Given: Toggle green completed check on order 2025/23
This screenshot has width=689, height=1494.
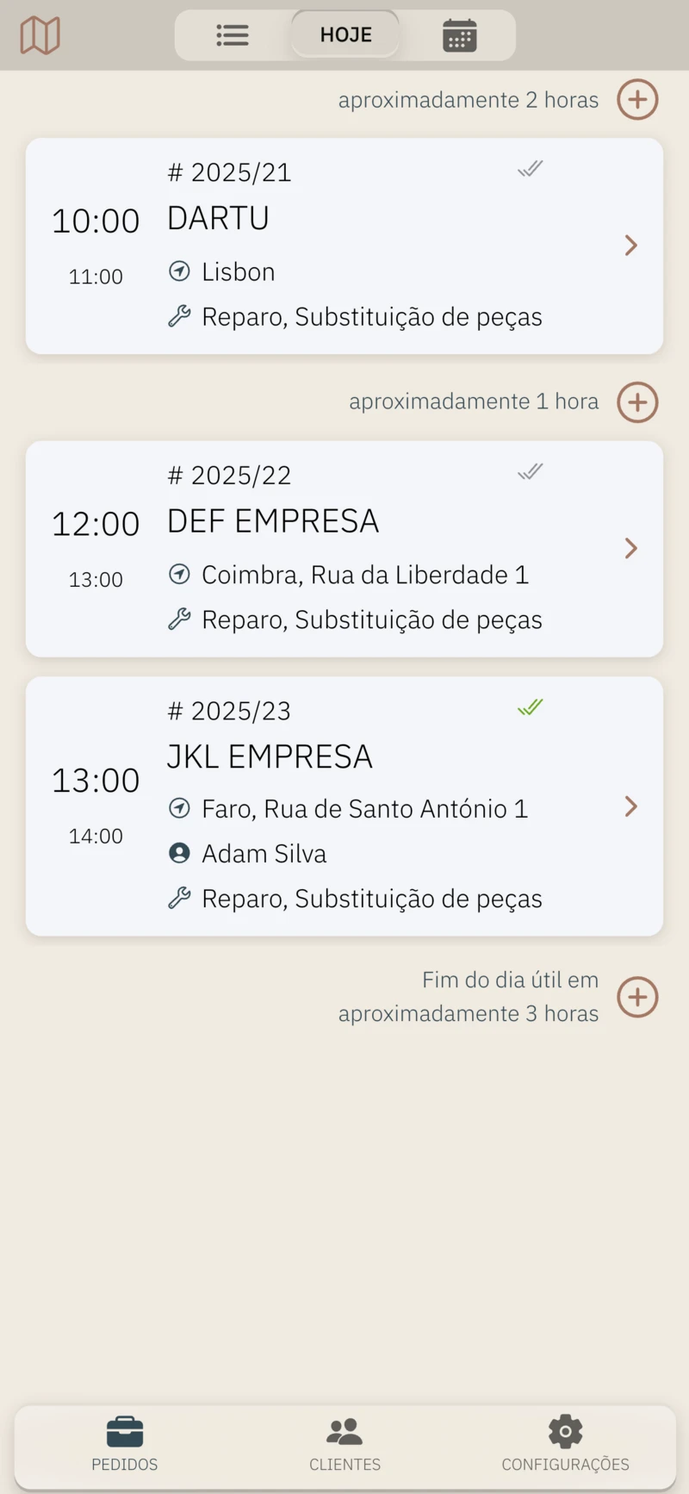Looking at the screenshot, I should (x=531, y=707).
